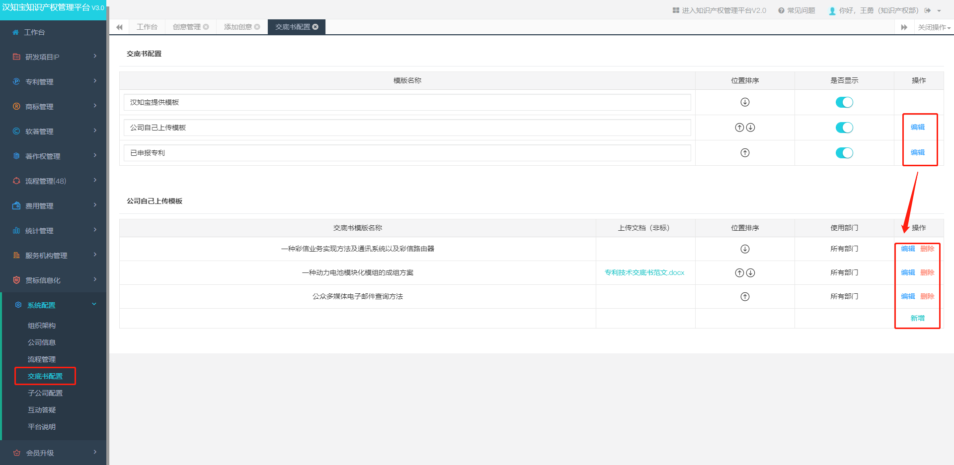Image resolution: width=954 pixels, height=465 pixels.
Task: Move 汉知宝提供模板 down in order
Action: point(745,102)
